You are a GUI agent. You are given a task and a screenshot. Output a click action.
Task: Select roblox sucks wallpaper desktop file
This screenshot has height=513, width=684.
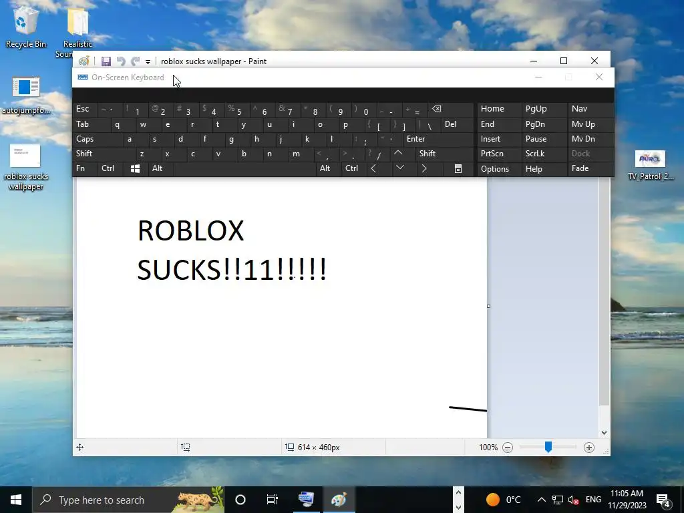26,168
